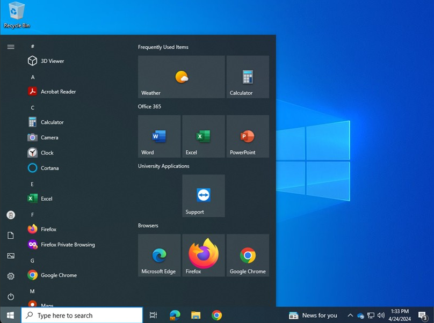Open the clock showing 1:33 PM

400,315
